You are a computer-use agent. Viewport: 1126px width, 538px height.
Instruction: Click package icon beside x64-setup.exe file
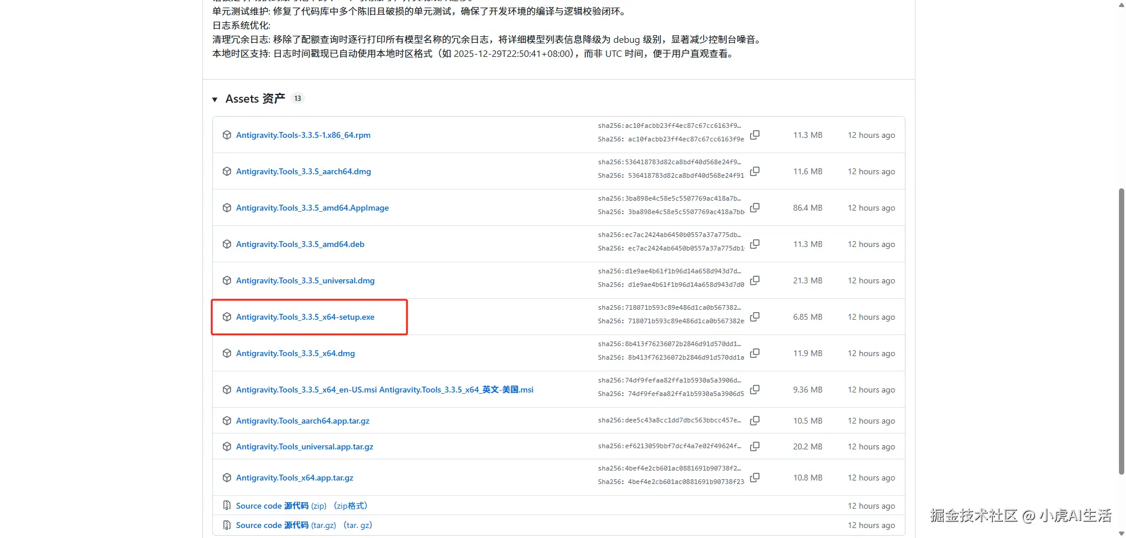coord(227,317)
